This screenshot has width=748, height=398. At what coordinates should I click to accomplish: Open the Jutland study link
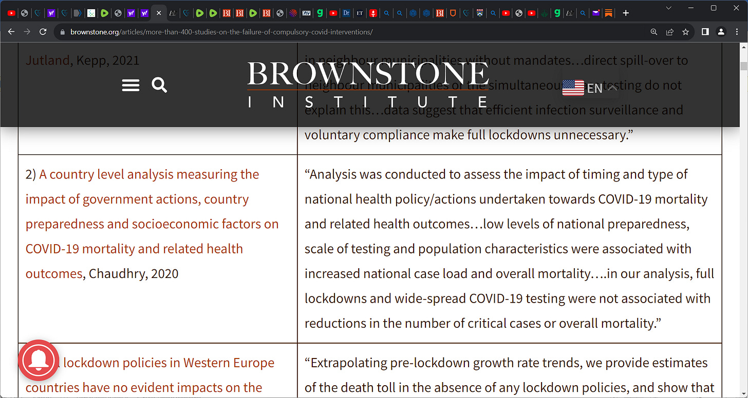tap(47, 61)
